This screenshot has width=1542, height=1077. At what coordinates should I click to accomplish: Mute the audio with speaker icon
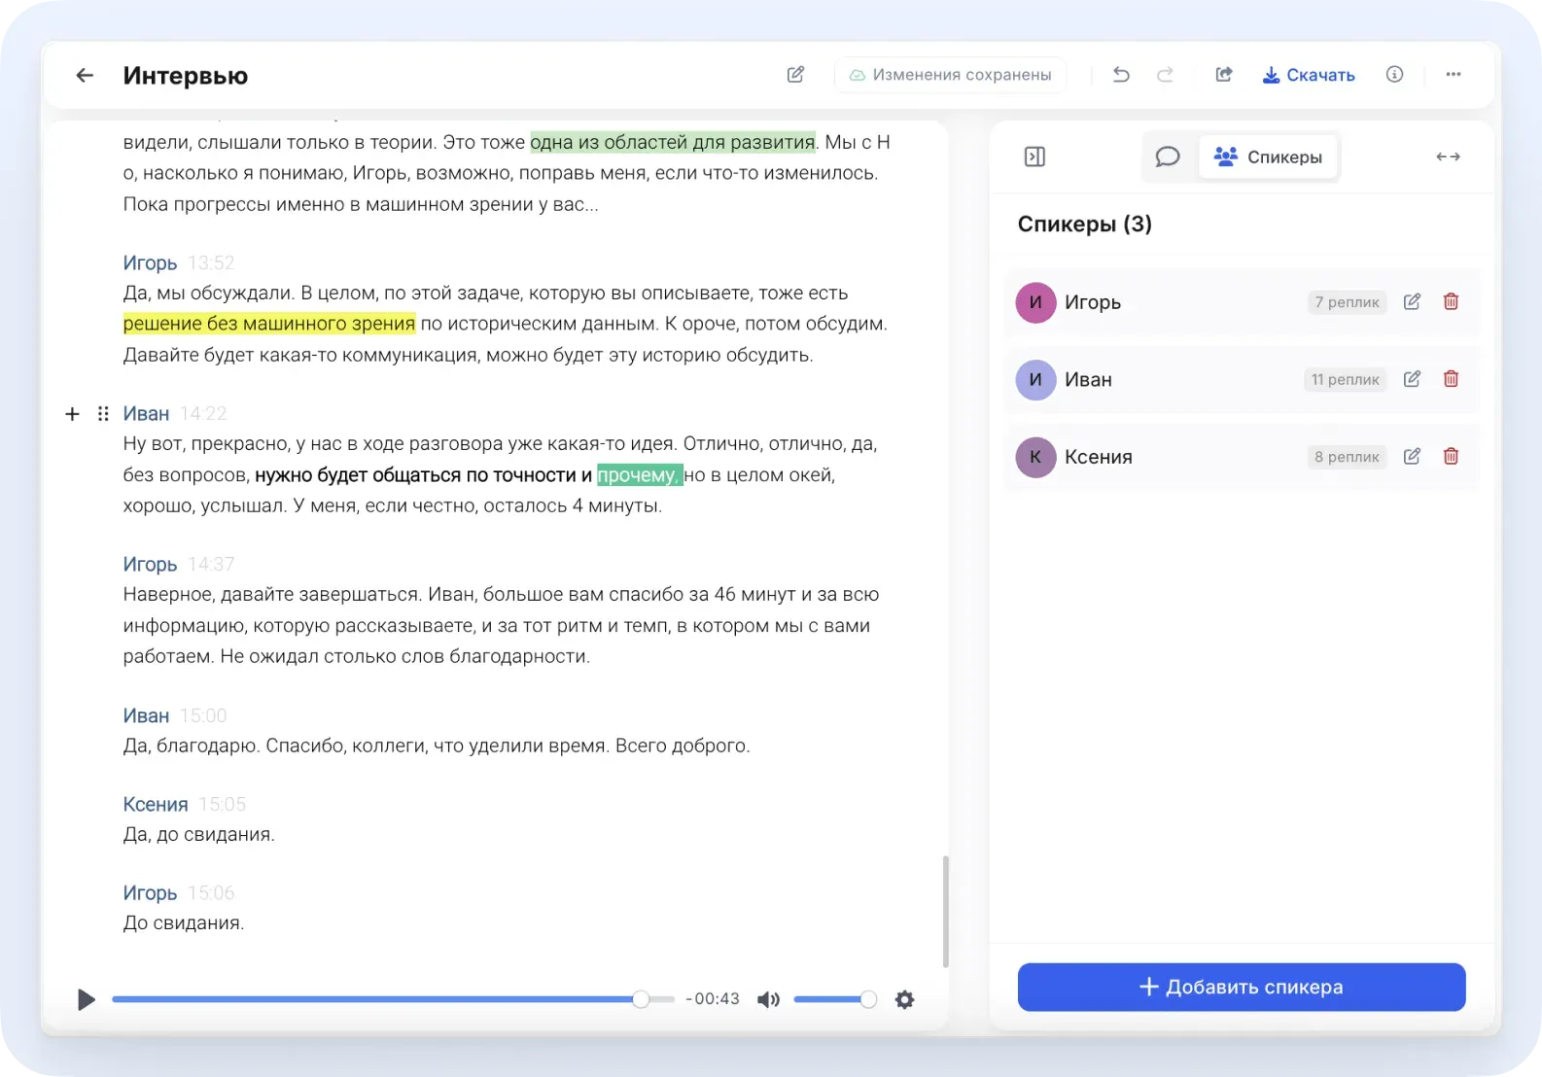pos(768,999)
